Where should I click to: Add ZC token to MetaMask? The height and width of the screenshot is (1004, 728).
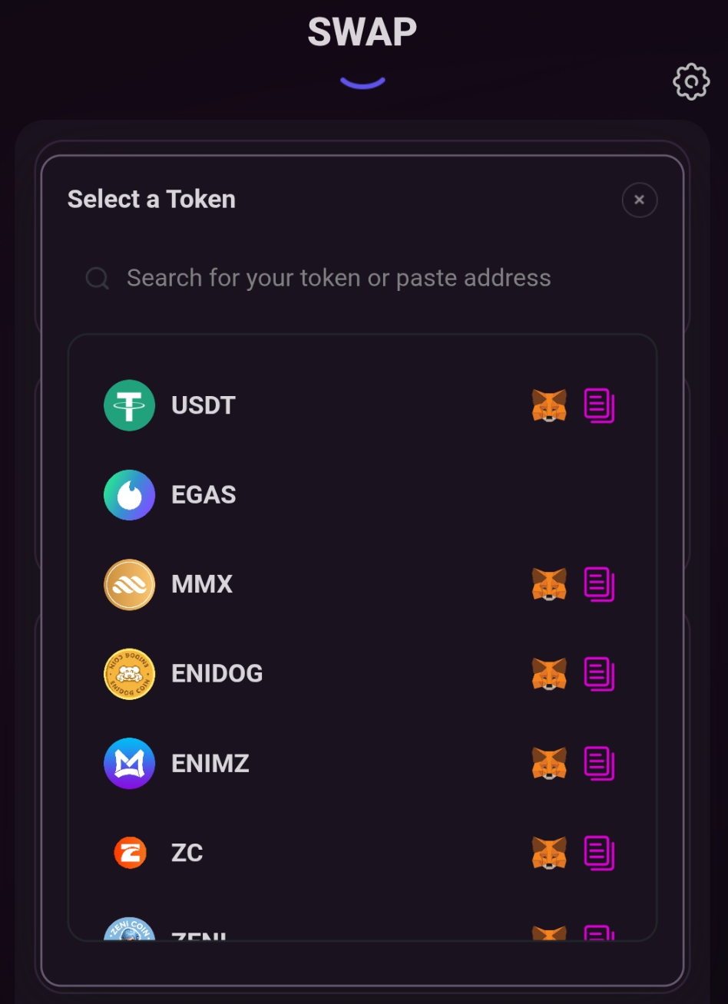pos(549,853)
